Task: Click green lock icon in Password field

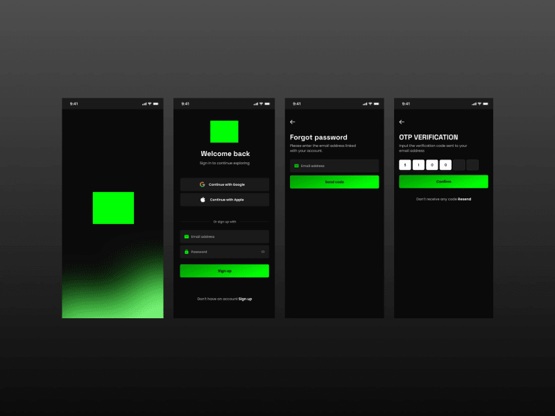Action: tap(187, 252)
